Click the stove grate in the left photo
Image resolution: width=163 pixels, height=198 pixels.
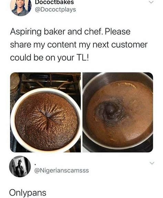[x=51, y=81]
